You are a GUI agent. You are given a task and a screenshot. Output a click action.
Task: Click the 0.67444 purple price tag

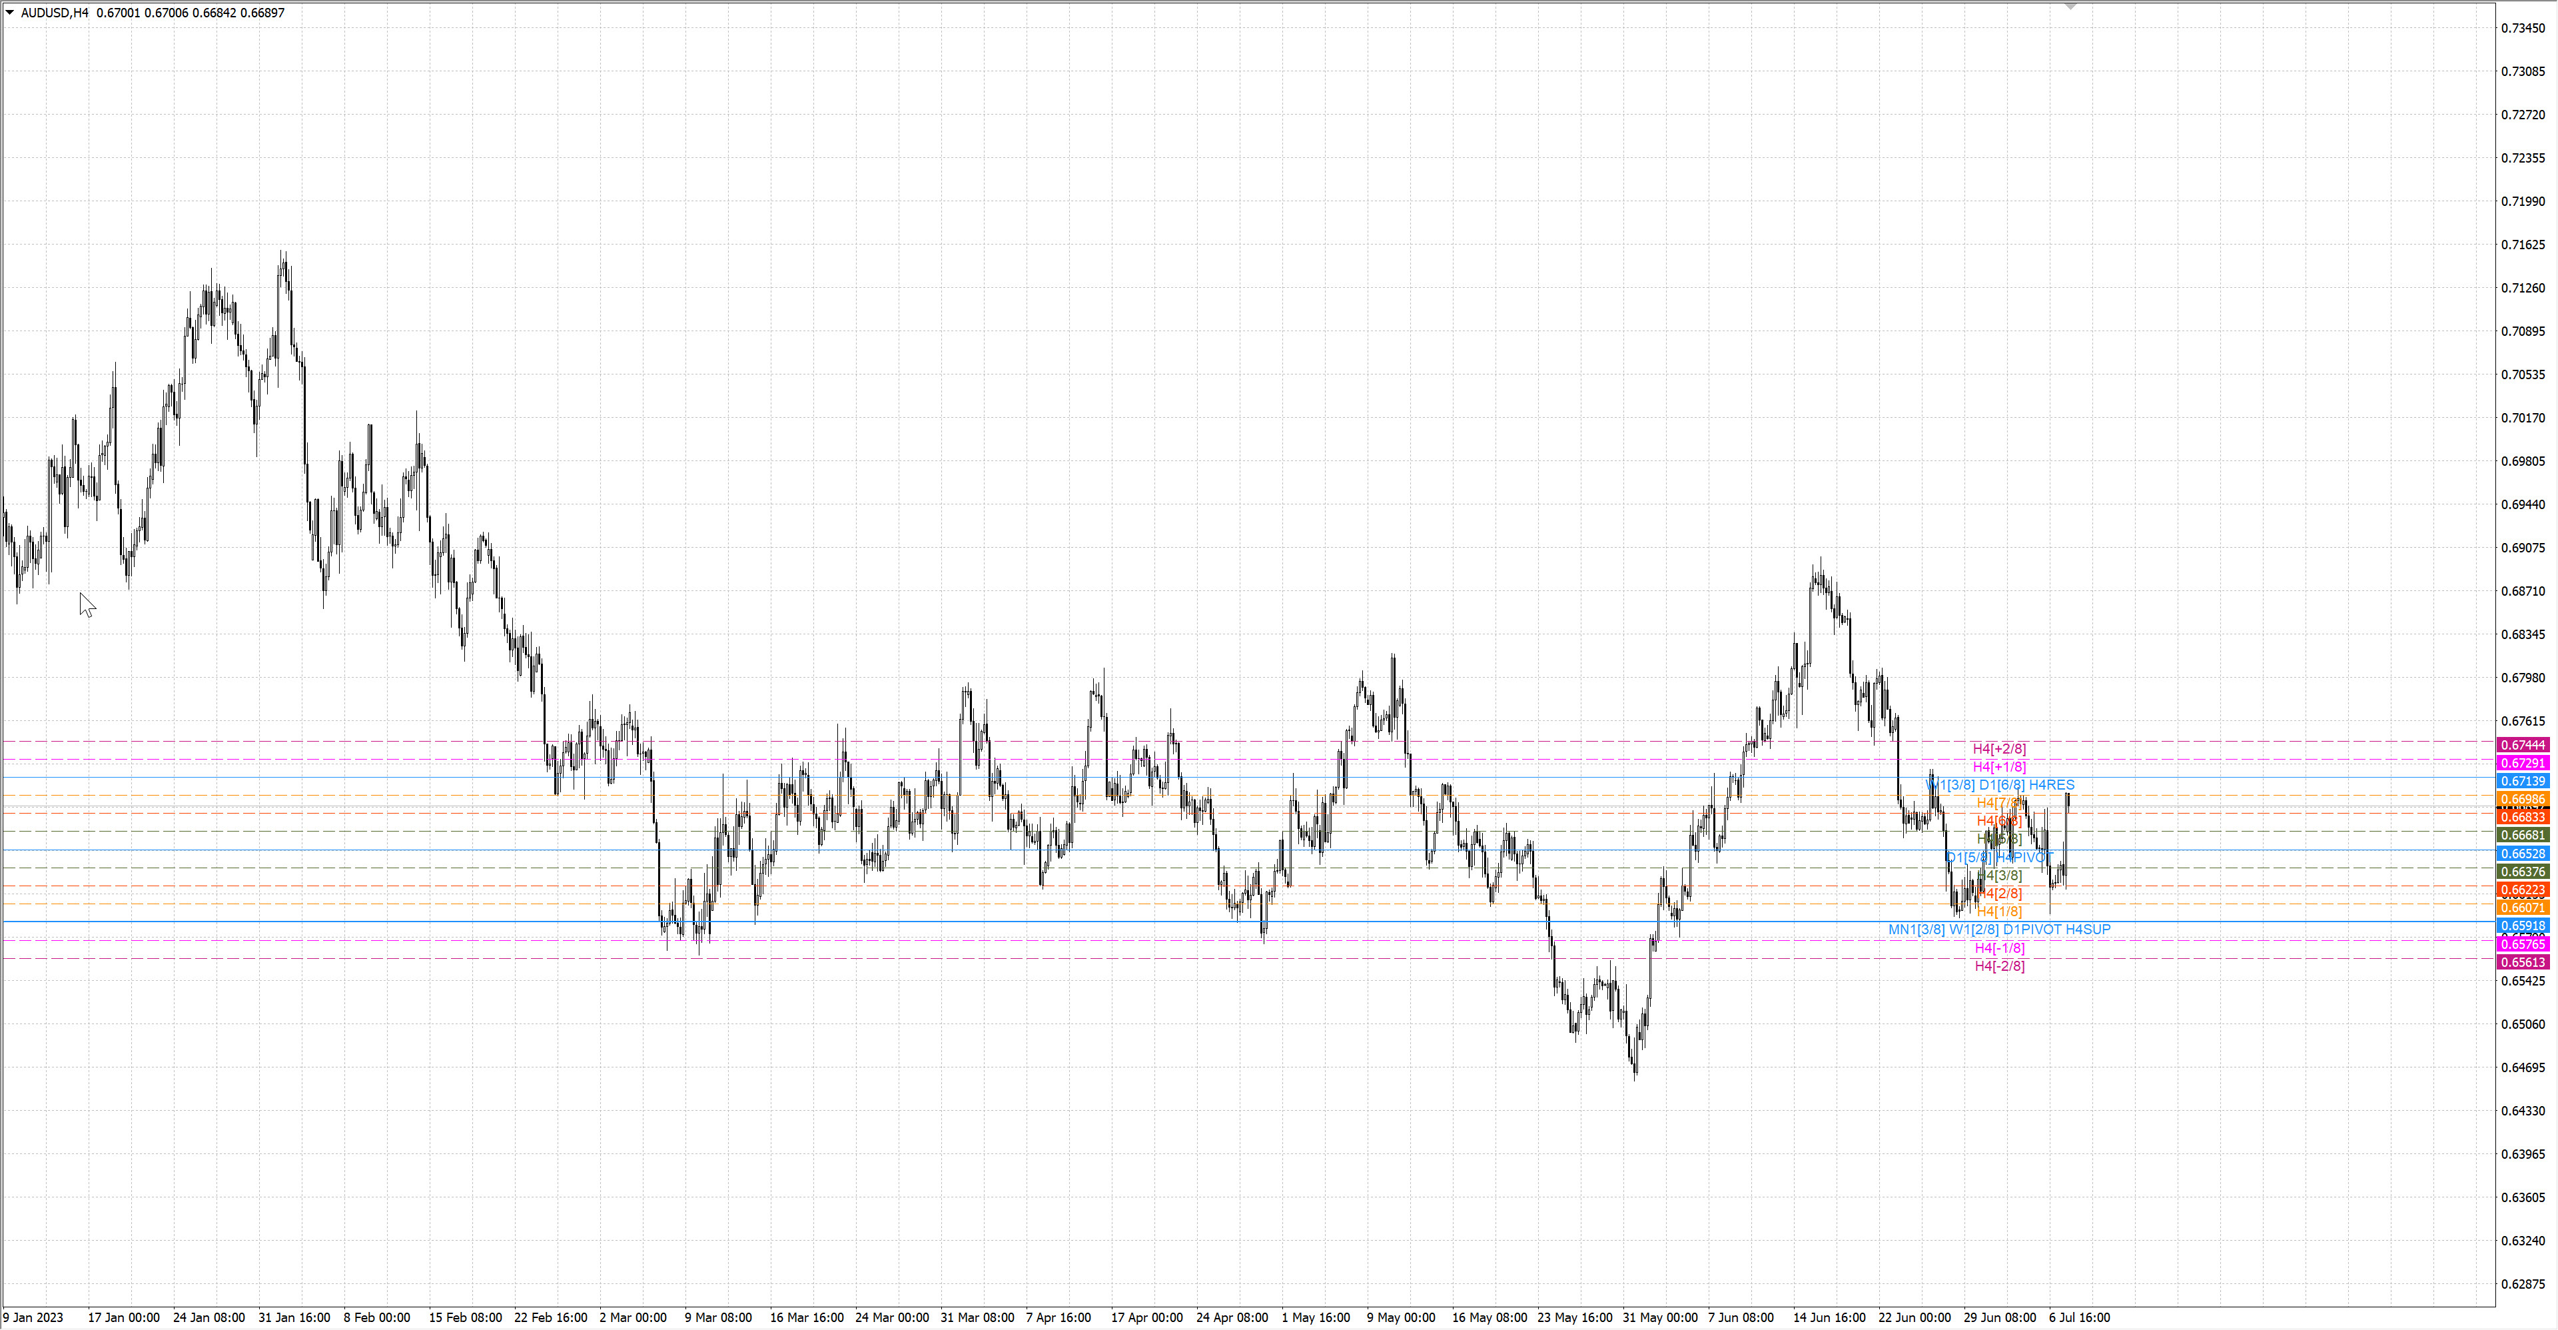tap(2523, 745)
